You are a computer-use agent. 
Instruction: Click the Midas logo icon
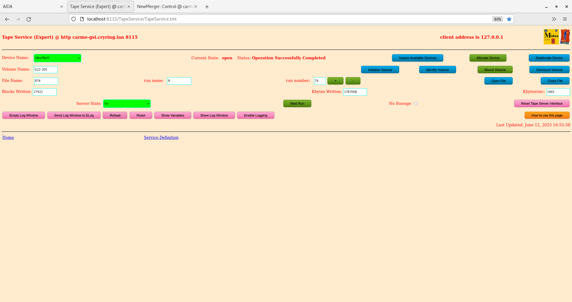click(x=551, y=36)
